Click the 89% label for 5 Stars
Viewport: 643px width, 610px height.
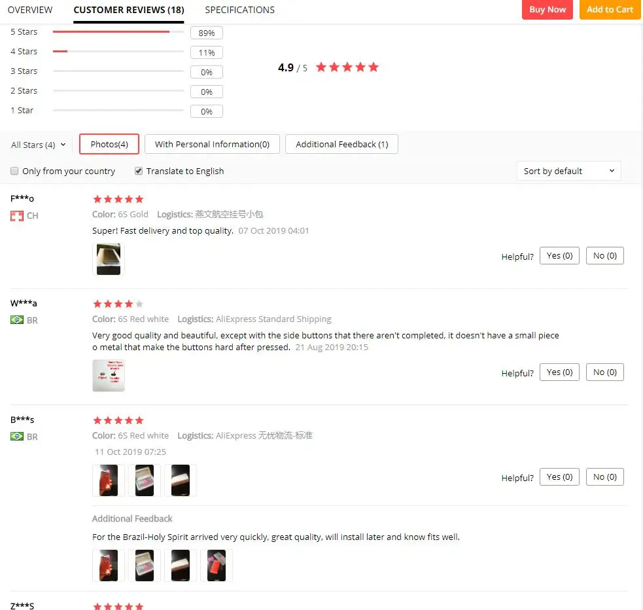tap(207, 33)
